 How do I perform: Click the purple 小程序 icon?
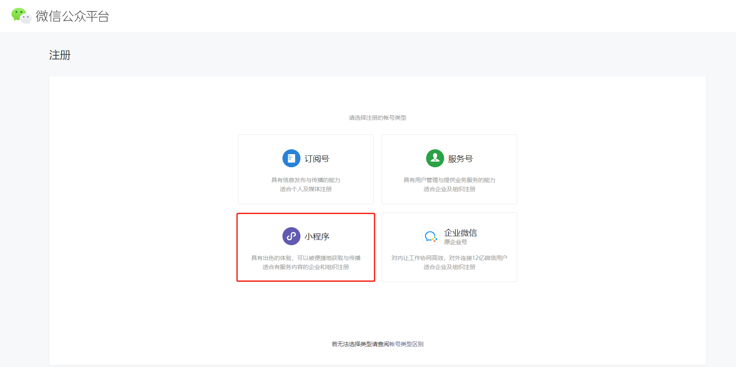click(291, 236)
